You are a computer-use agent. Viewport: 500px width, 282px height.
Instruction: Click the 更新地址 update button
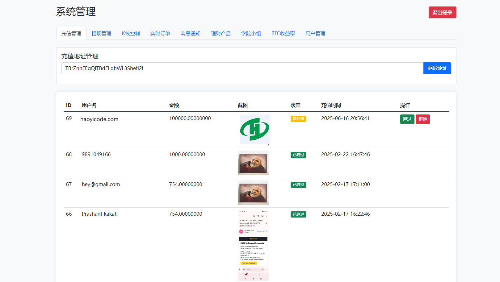[437, 68]
